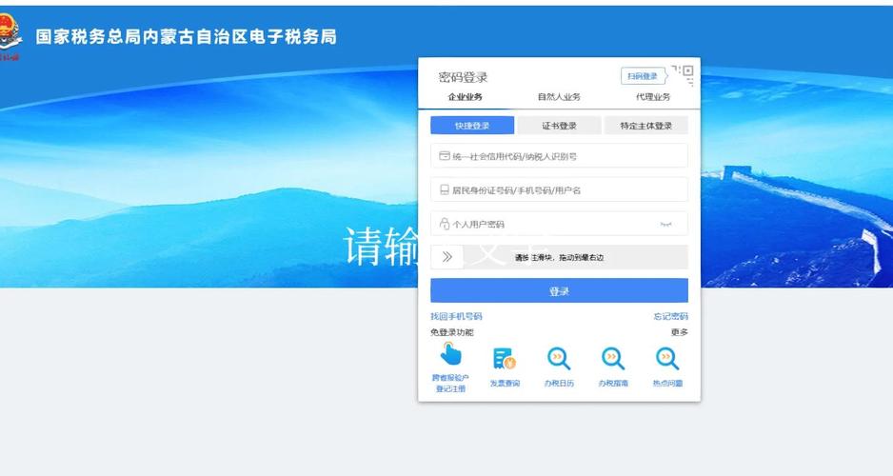Viewport: 893px width, 476px height.
Task: Select the 证书登录 login mode
Action: [559, 126]
